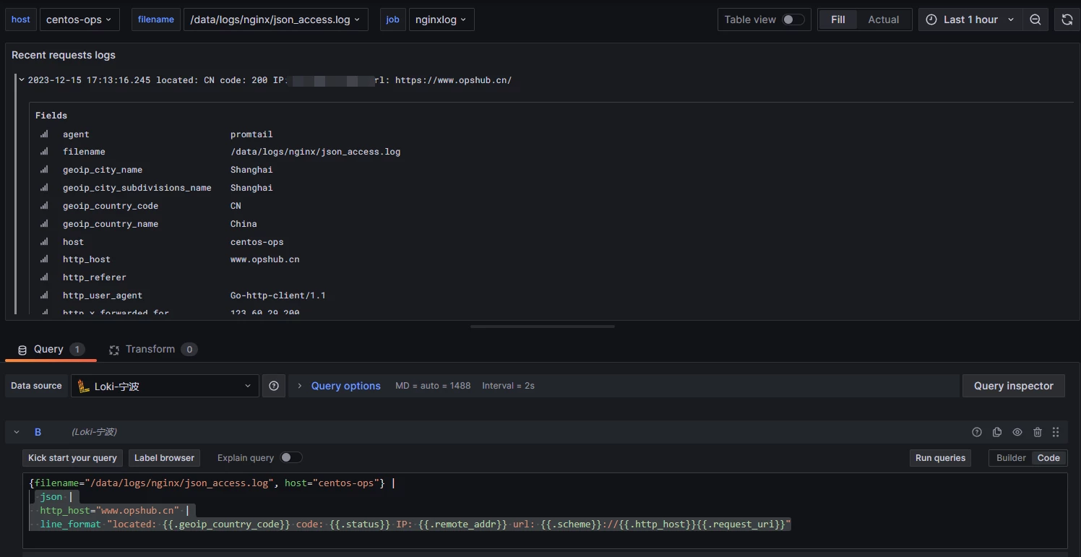The image size is (1081, 557).
Task: Refresh the dashboard with the refresh icon
Action: pyautogui.click(x=1068, y=20)
